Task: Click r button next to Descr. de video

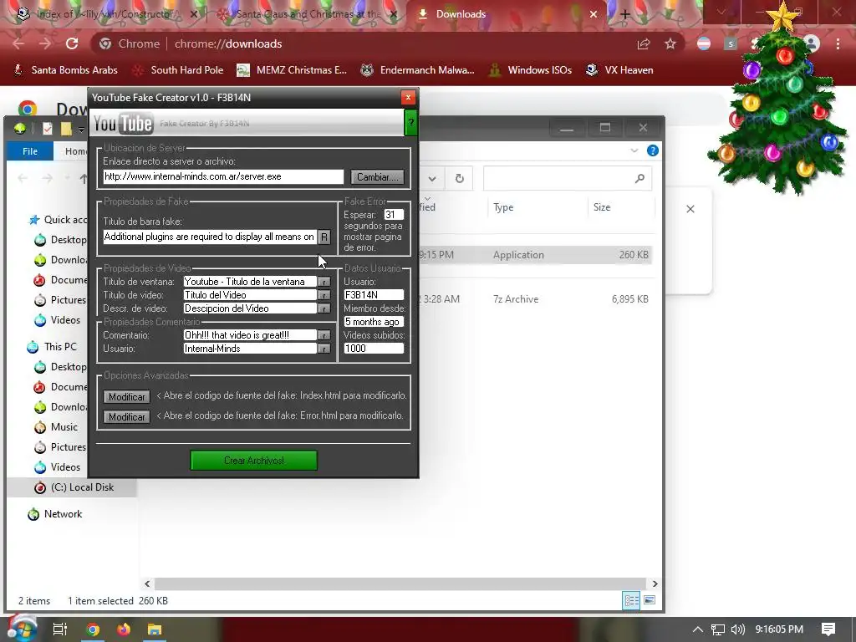Action: point(324,308)
